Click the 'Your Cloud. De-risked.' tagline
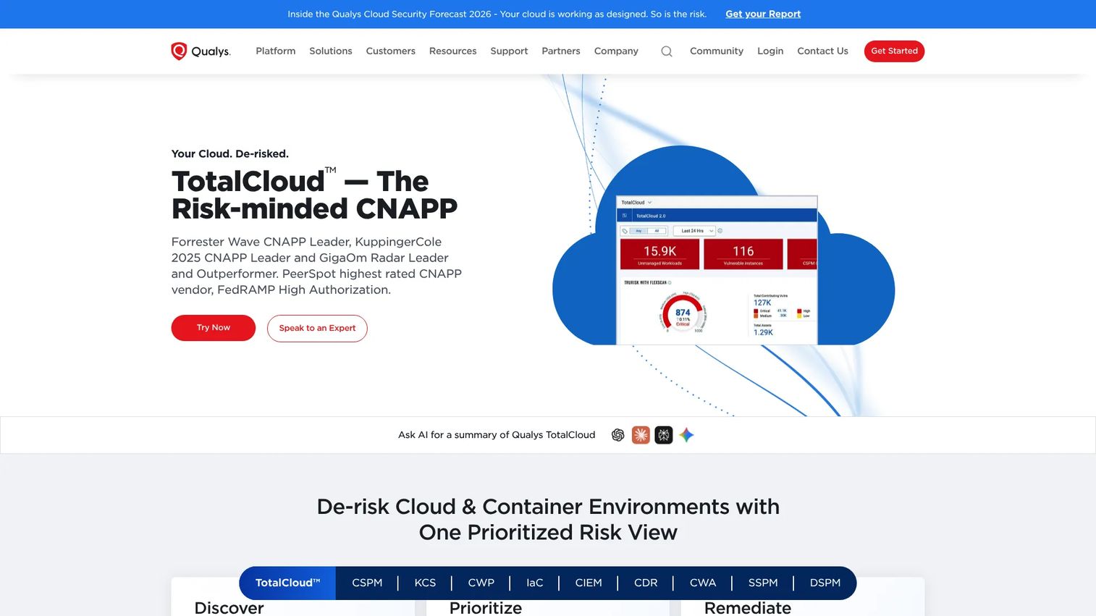 230,153
